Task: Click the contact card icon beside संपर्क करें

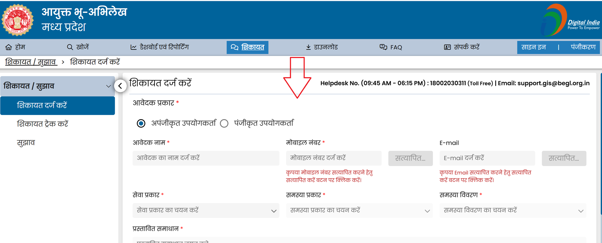Action: coord(448,47)
